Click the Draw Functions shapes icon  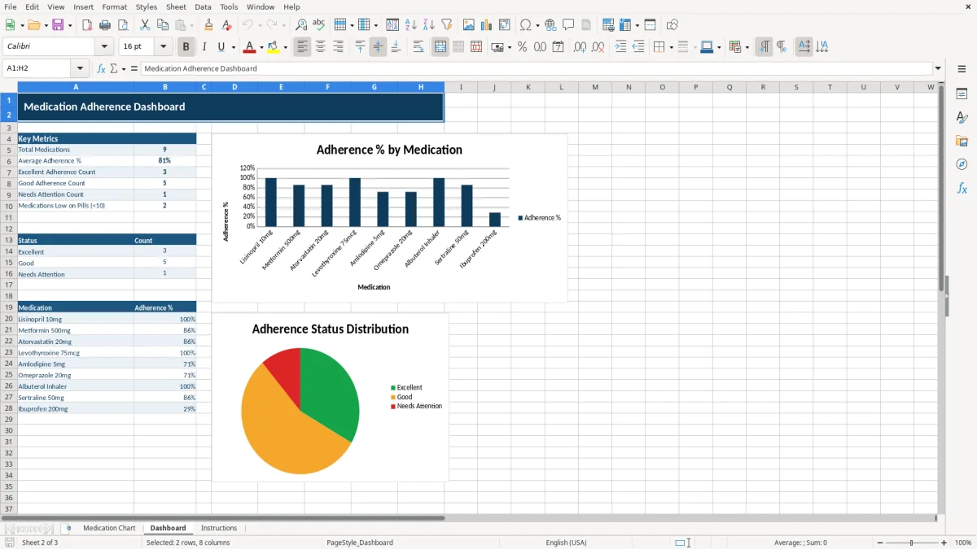pos(673,25)
